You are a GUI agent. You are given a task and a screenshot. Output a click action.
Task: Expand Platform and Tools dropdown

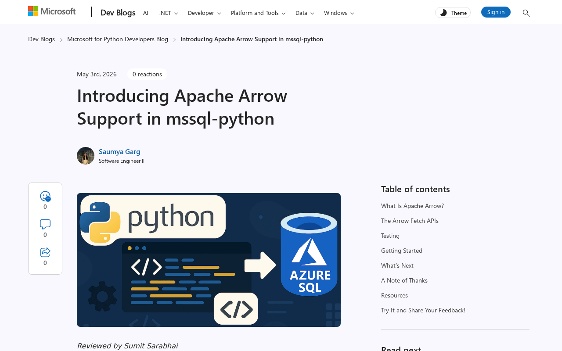pos(258,13)
